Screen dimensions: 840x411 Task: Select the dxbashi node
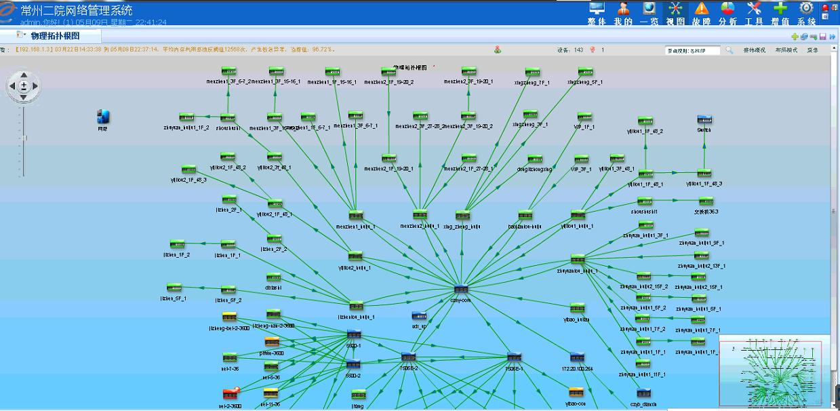(273, 277)
